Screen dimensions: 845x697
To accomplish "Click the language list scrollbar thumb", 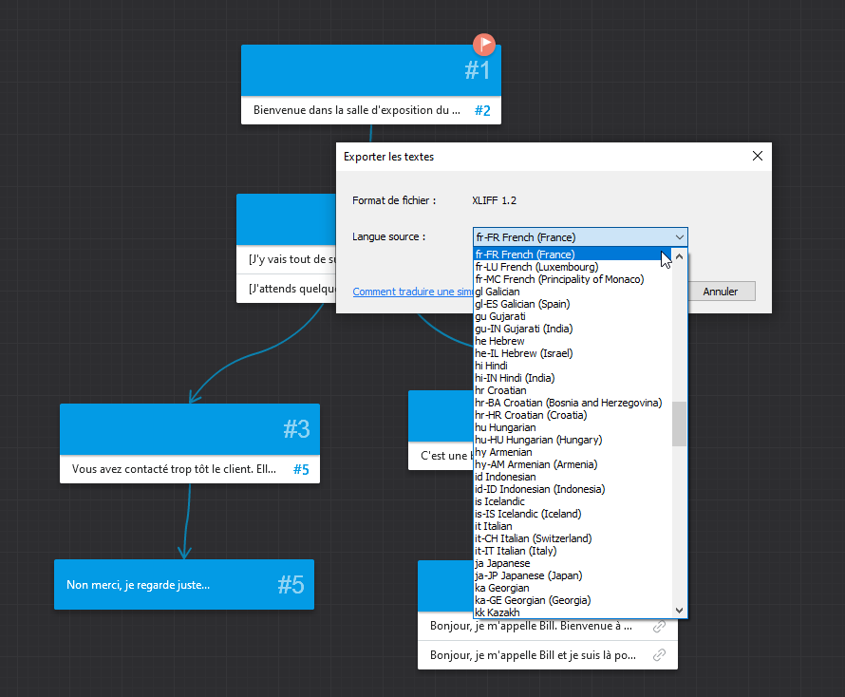I will 679,424.
